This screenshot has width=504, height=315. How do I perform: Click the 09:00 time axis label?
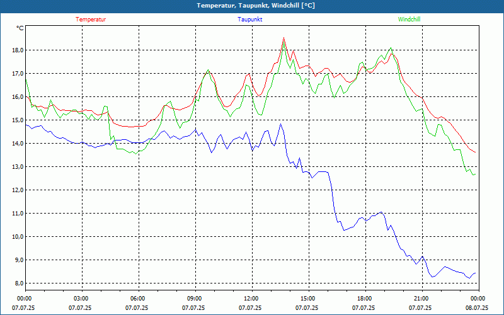click(195, 298)
